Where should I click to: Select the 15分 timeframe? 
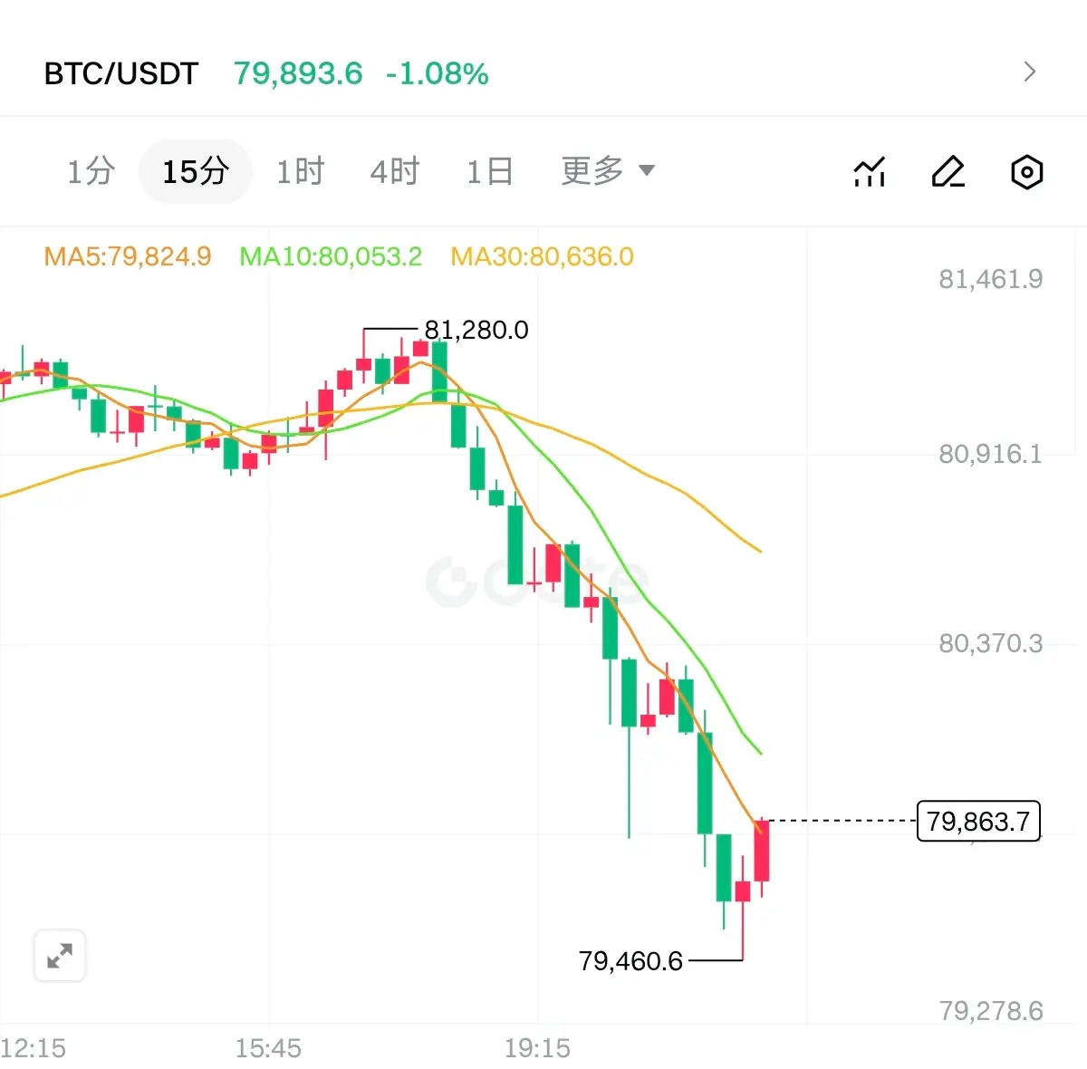pyautogui.click(x=195, y=170)
